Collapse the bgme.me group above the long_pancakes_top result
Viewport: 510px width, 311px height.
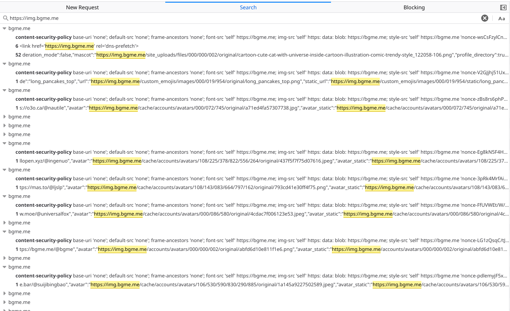tap(5, 64)
